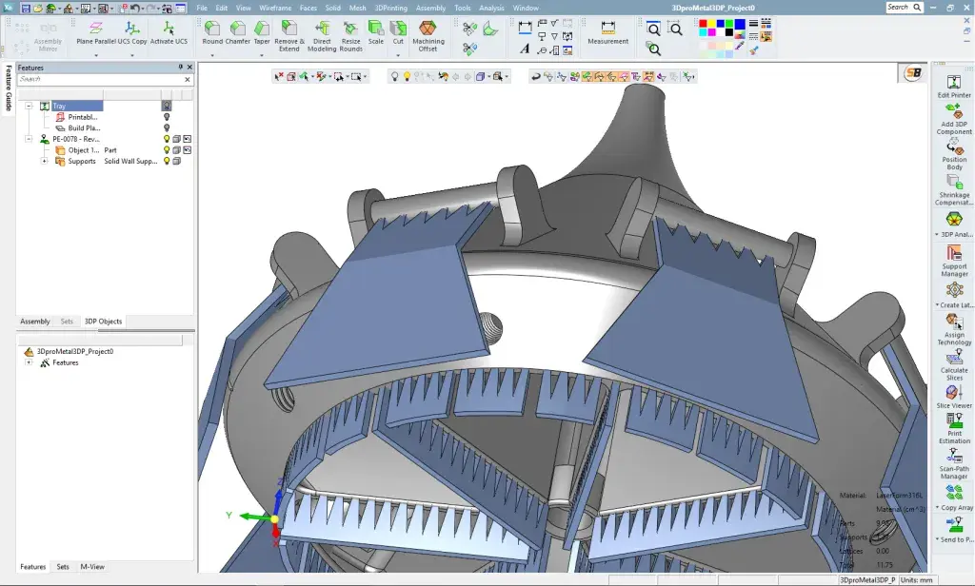Hide the Supports using its lightbulb toggle
975x586 pixels.
(x=167, y=161)
